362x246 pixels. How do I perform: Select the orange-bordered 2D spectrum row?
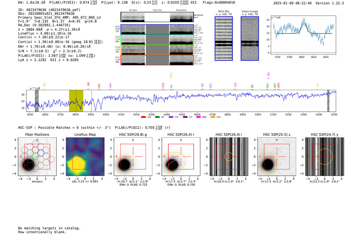pos(157,50)
